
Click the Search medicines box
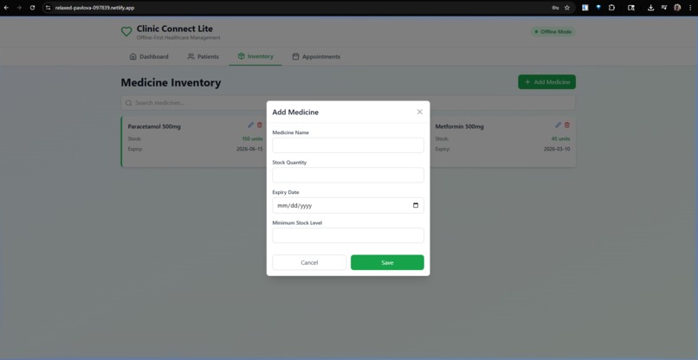[x=347, y=103]
